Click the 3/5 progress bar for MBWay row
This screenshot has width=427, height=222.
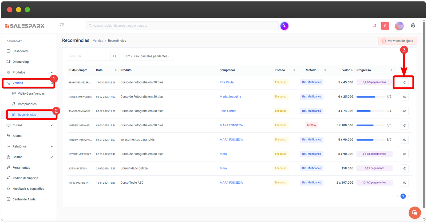(x=365, y=126)
